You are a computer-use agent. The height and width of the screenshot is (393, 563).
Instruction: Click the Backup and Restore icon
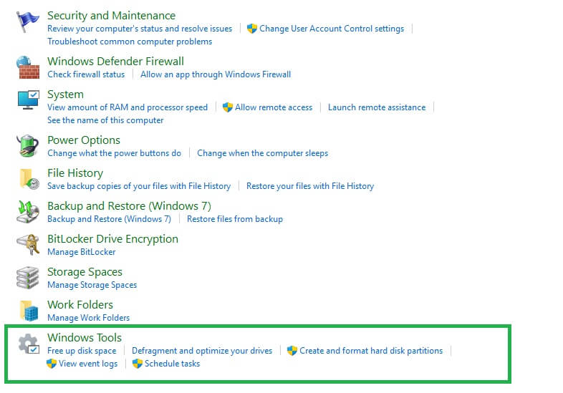28,212
